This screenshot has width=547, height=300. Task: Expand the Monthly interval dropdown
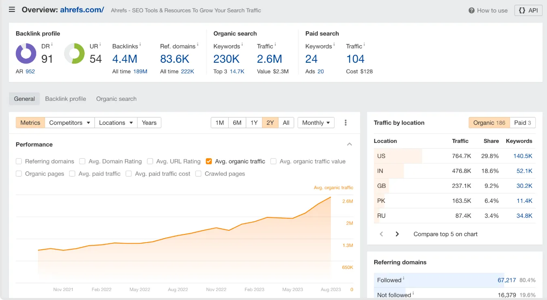tap(316, 123)
